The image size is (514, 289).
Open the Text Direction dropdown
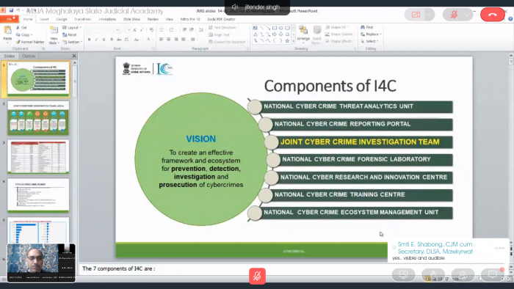(x=223, y=27)
